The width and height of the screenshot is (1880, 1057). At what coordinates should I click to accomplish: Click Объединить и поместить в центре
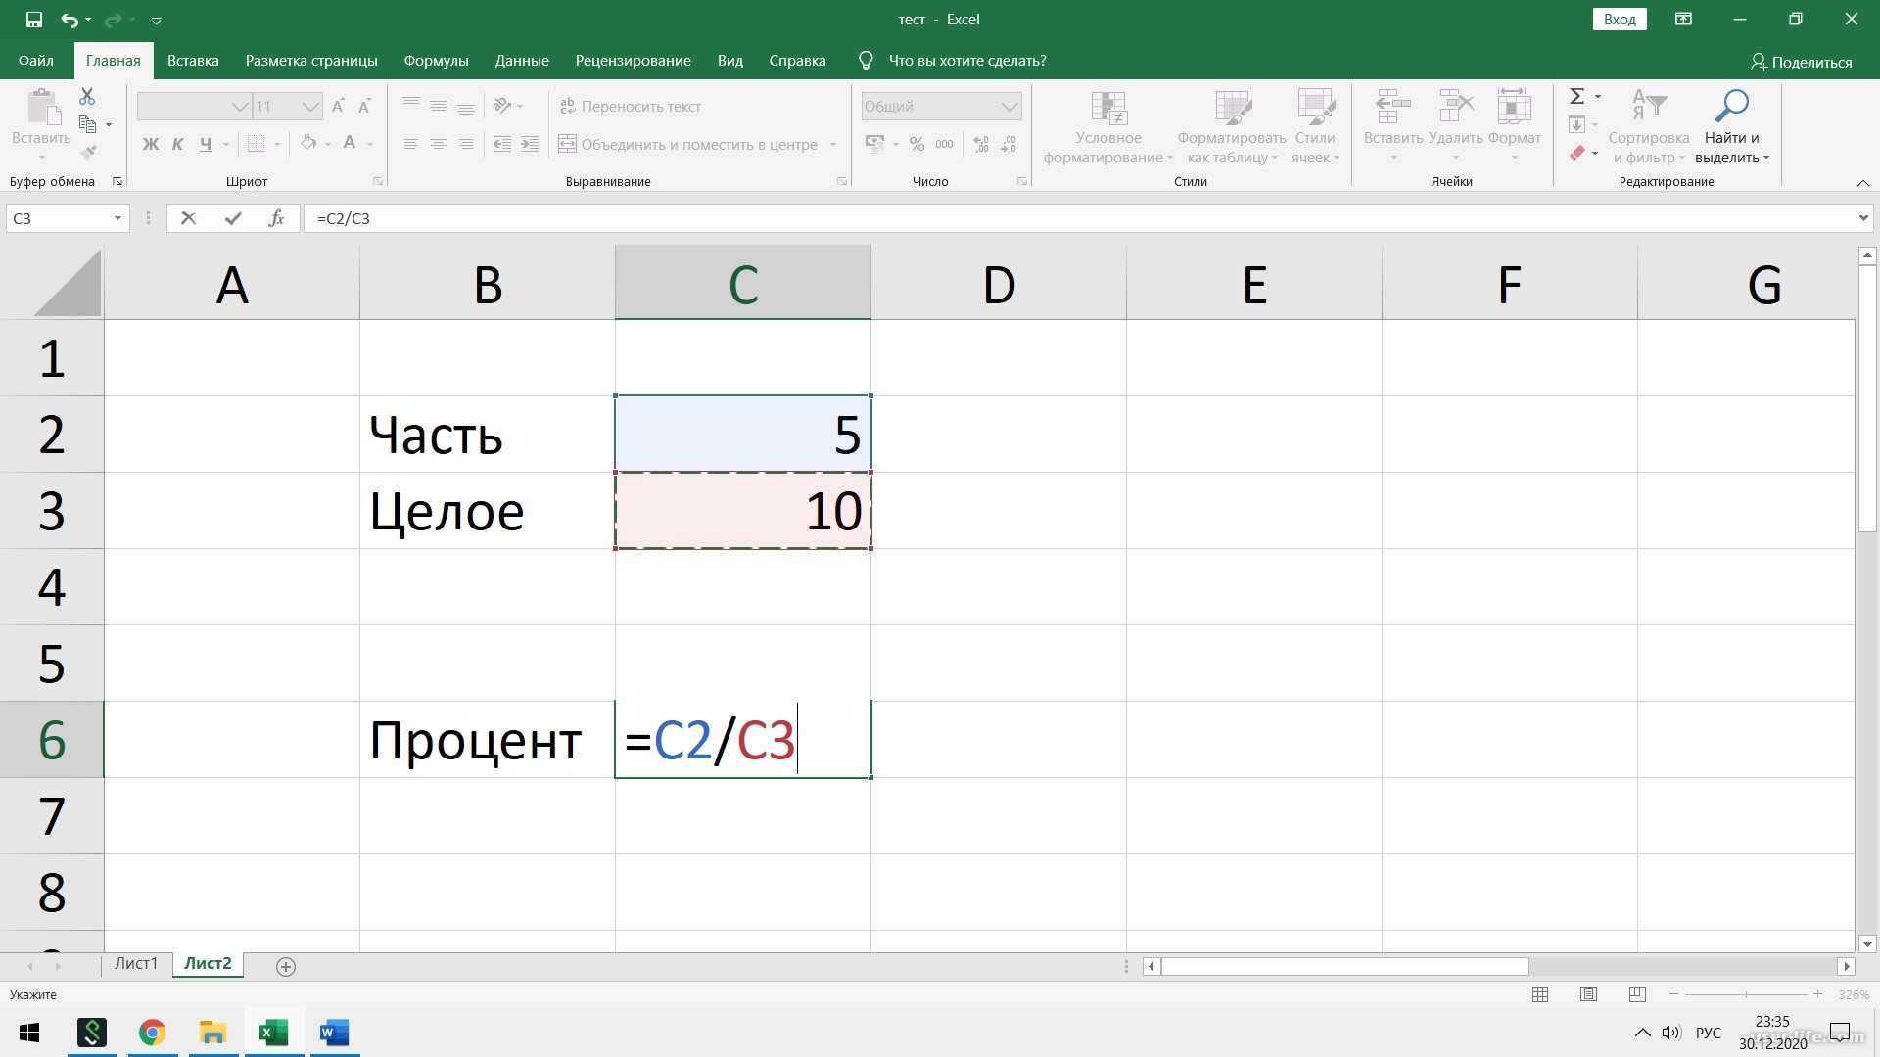[x=688, y=144]
